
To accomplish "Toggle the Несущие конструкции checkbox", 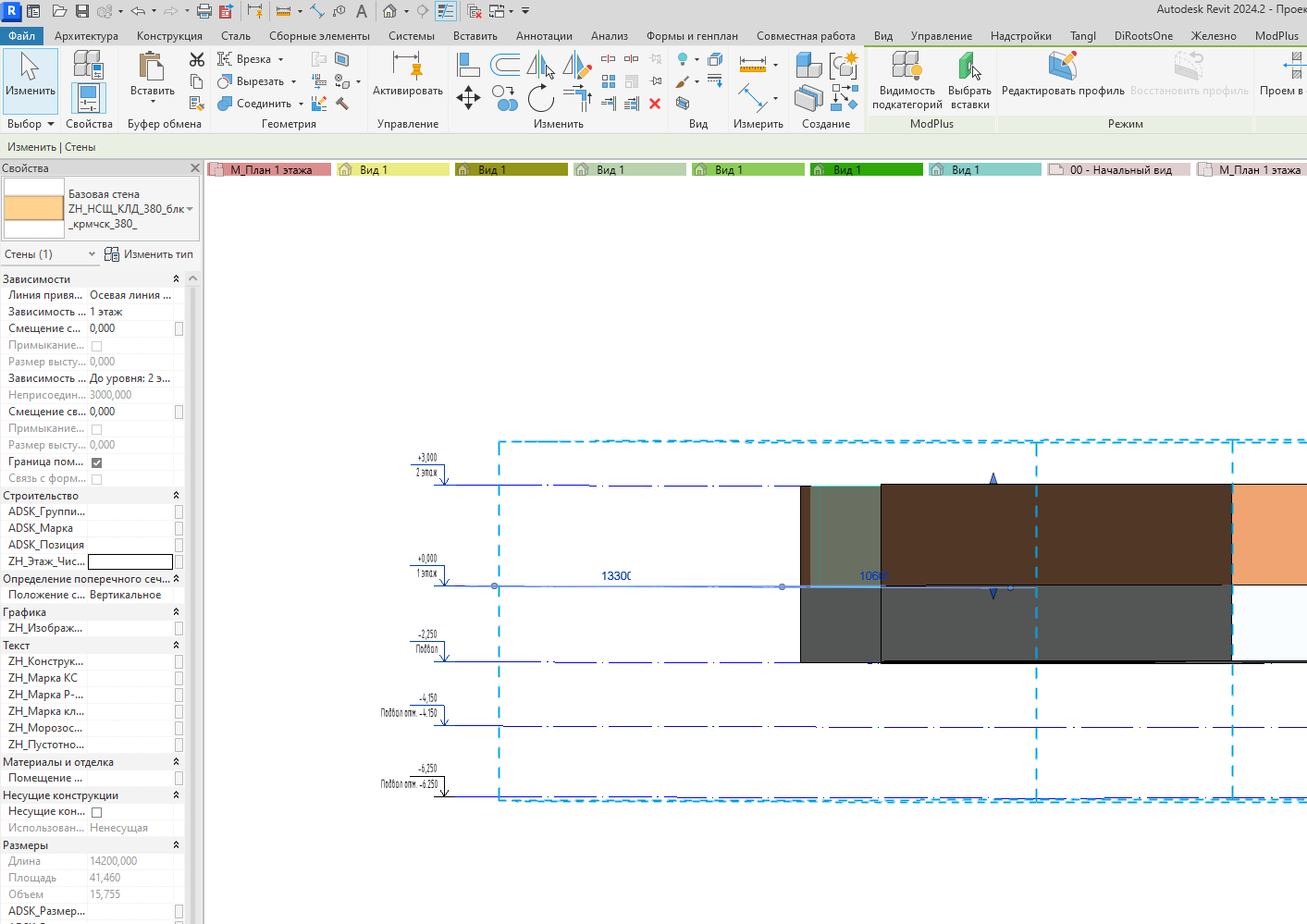I will coord(96,812).
